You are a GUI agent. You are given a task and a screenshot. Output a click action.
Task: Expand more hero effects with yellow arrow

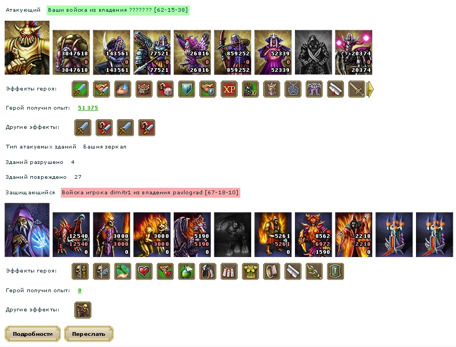(x=370, y=89)
